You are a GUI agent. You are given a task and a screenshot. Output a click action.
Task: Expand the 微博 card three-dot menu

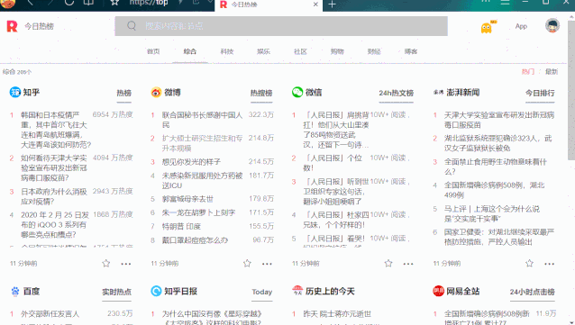point(267,264)
